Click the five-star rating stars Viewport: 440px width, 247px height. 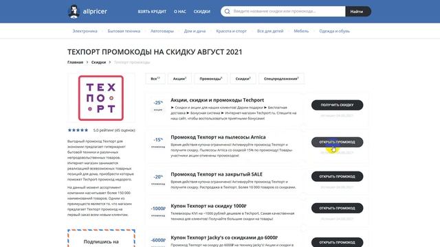tap(78, 130)
